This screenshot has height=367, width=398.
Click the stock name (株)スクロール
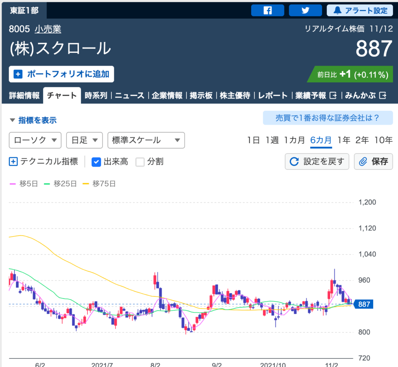pos(60,49)
